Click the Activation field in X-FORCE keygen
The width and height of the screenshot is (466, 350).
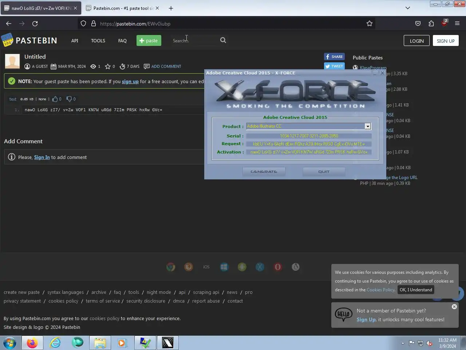[309, 152]
